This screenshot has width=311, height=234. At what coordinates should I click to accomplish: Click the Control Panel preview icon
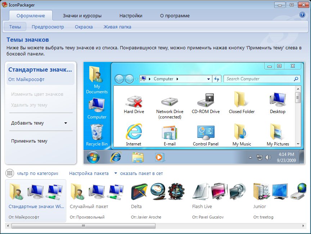click(206, 132)
